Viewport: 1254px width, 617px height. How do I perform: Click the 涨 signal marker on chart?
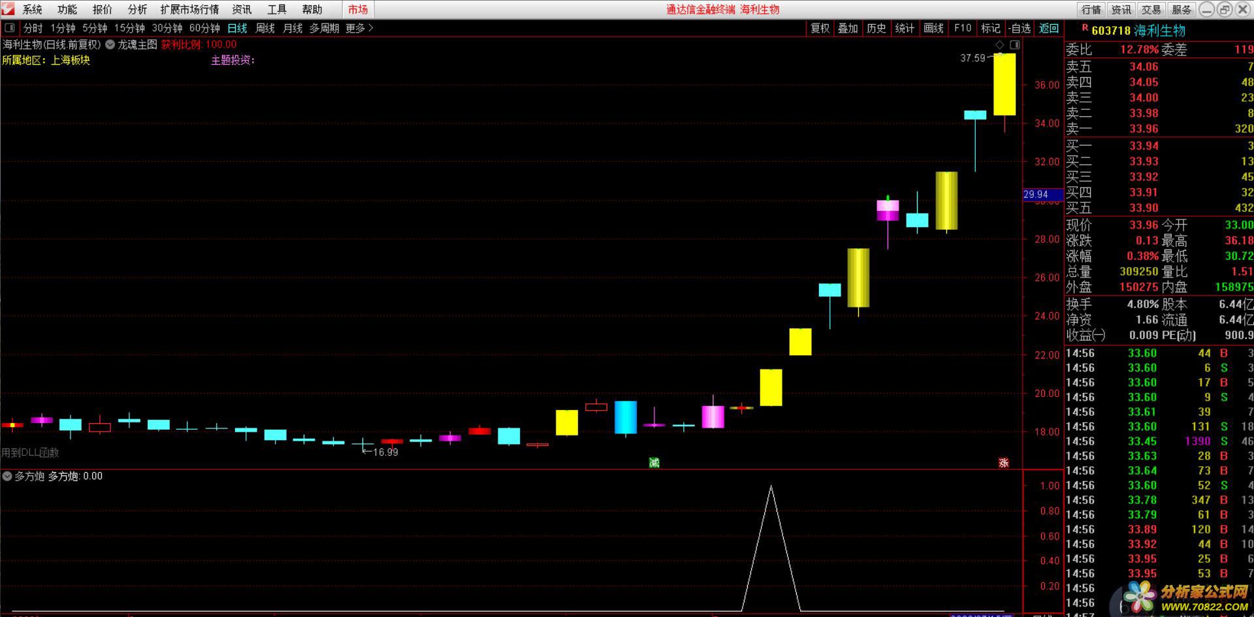coord(1004,462)
